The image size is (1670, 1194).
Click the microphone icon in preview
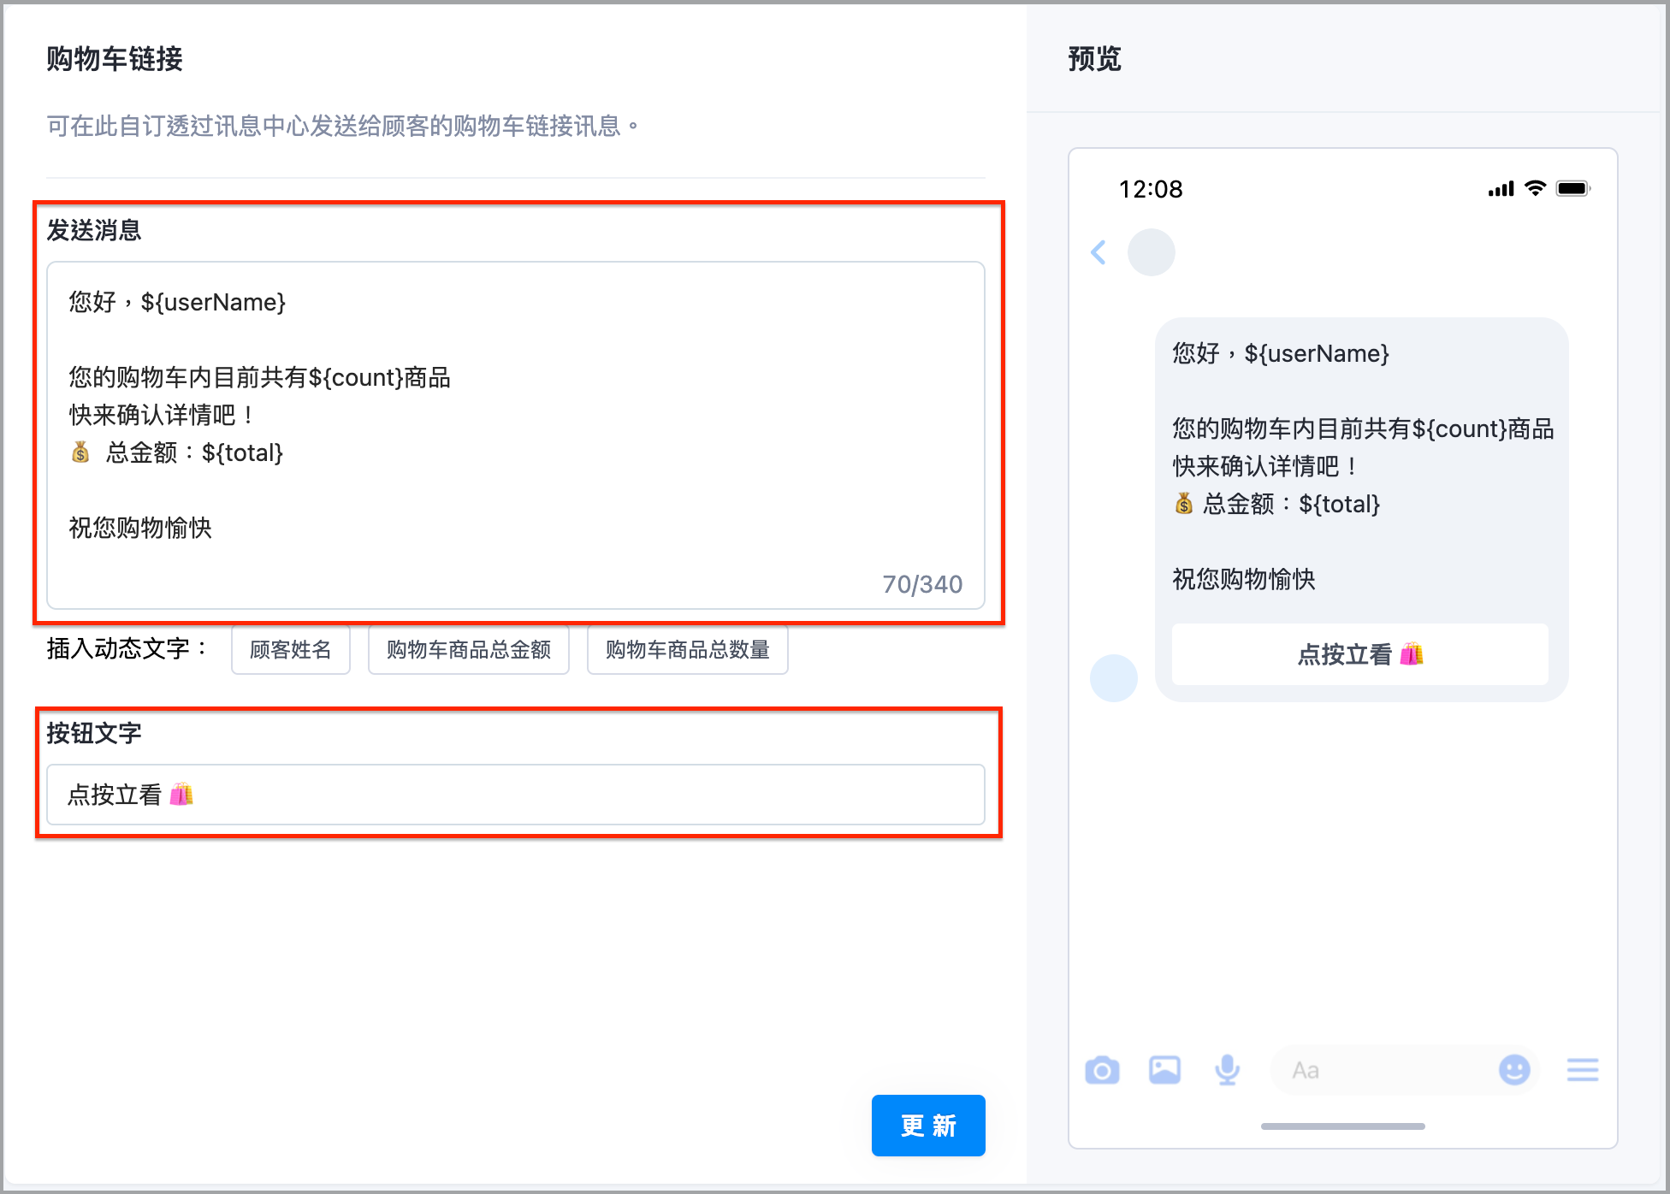point(1228,1070)
